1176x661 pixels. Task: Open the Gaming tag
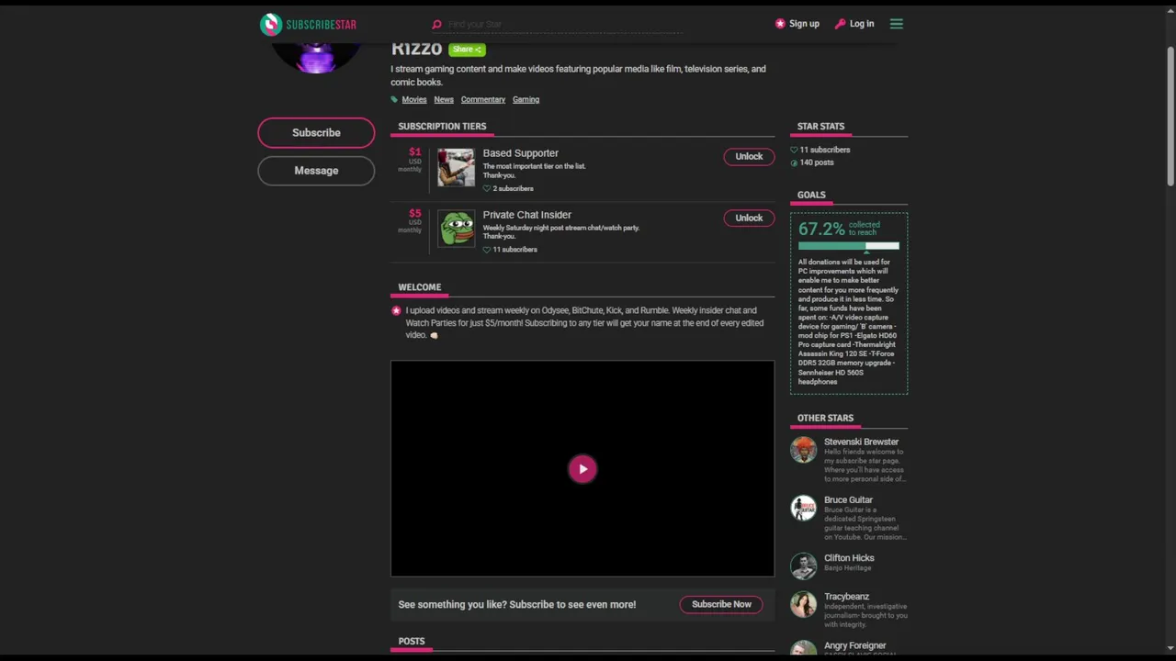pyautogui.click(x=526, y=99)
